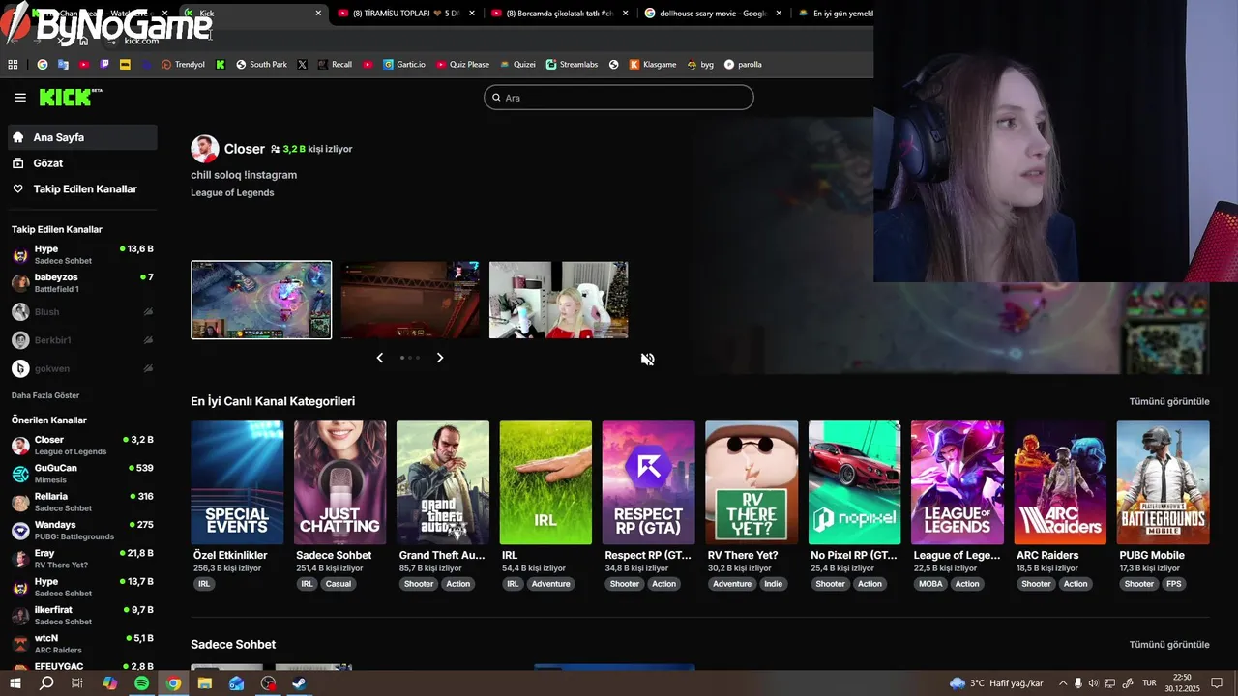Open Klasgame bookmark
Viewport: 1238px width, 696px height.
pyautogui.click(x=653, y=65)
